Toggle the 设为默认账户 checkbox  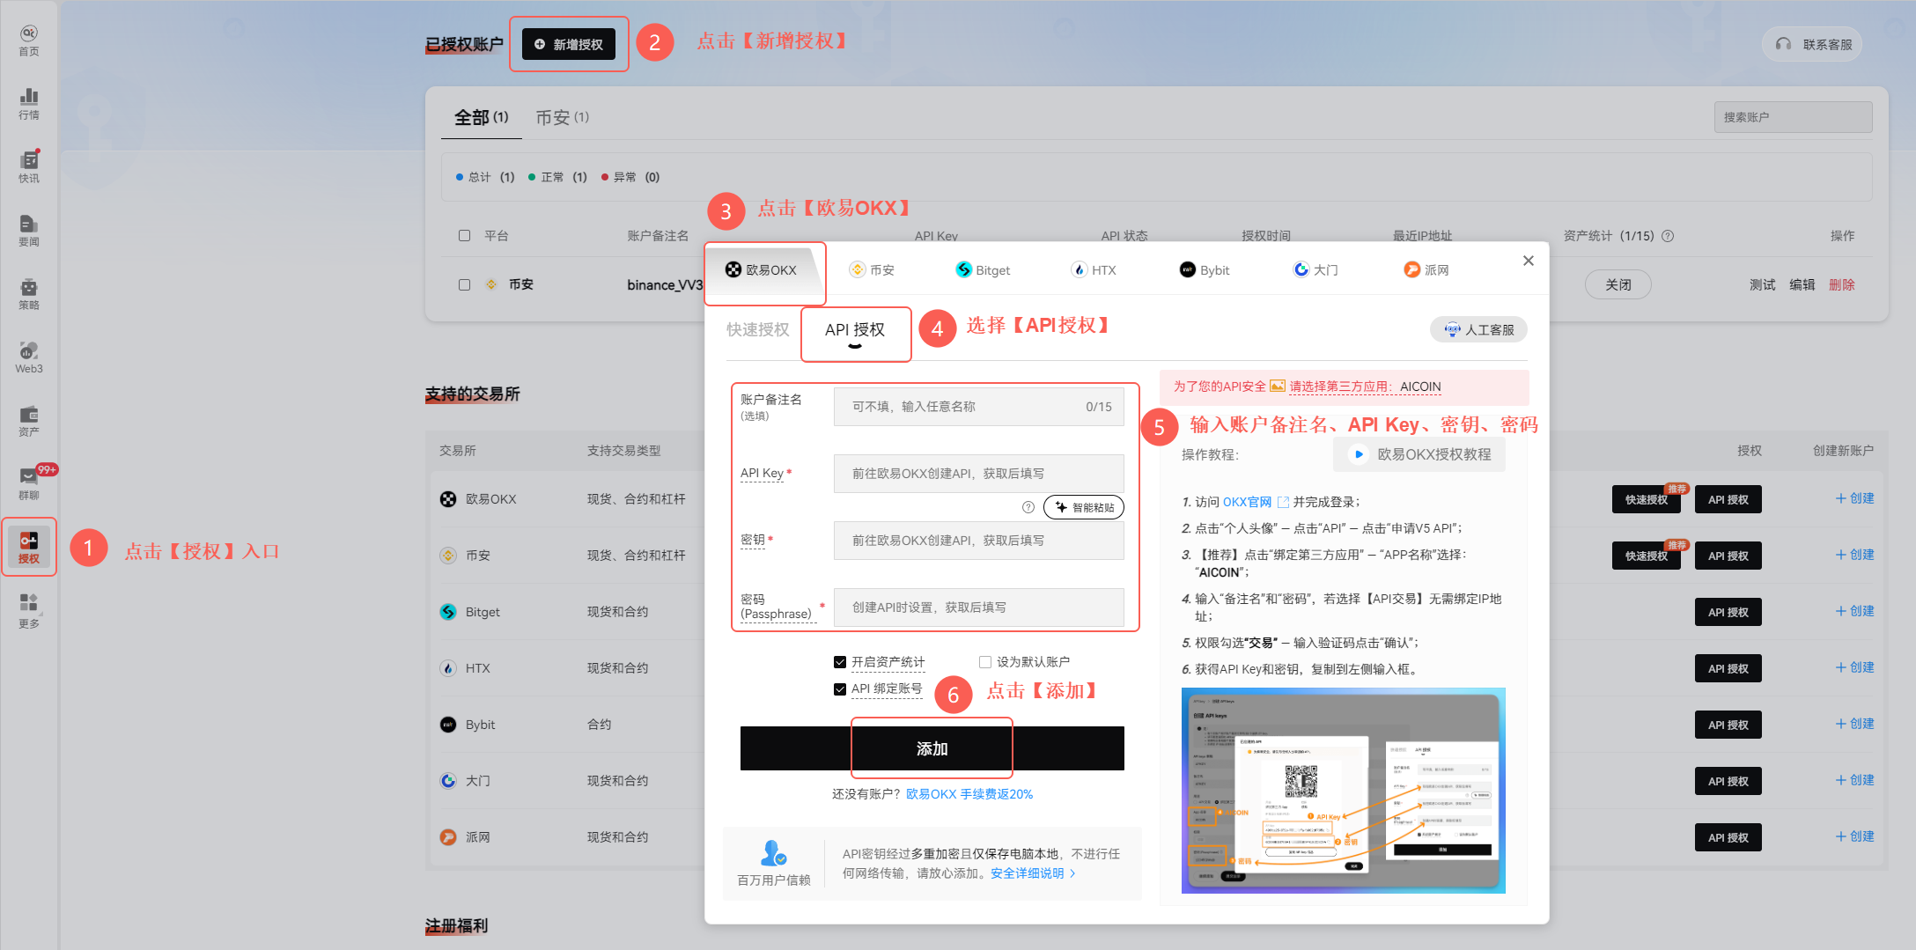[985, 662]
